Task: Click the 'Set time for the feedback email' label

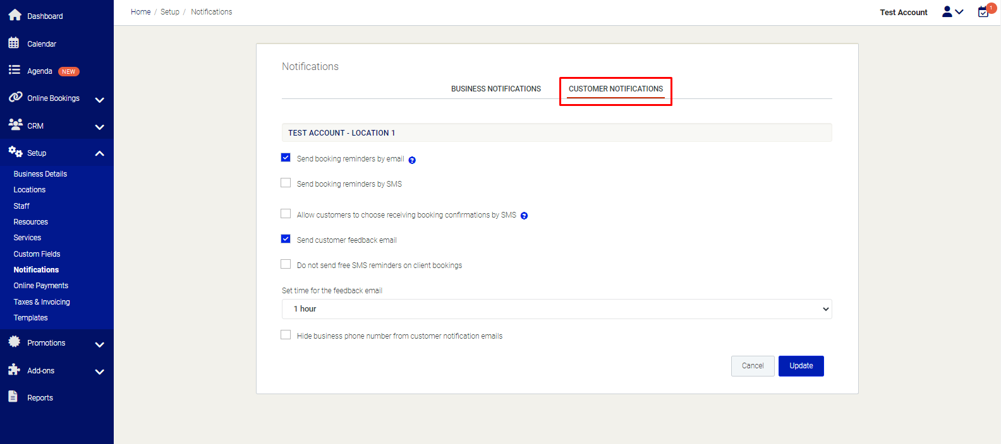Action: (x=332, y=291)
